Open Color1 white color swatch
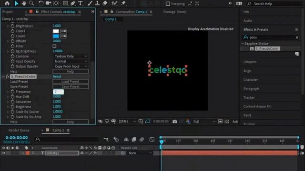This screenshot has width=305, height=171. coord(56,31)
